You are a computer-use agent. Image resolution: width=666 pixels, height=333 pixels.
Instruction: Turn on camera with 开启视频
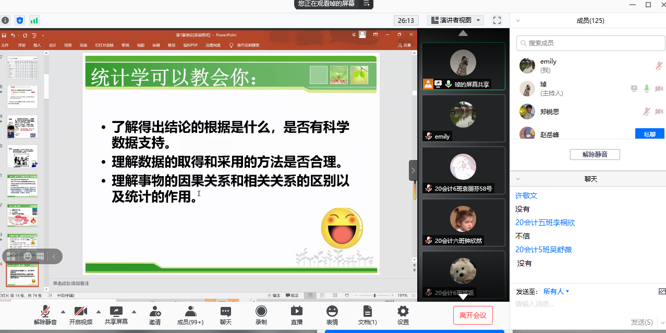click(80, 315)
